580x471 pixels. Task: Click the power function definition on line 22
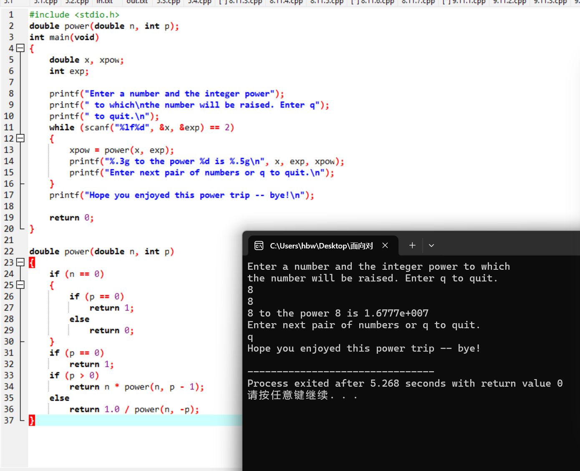pyautogui.click(x=101, y=251)
